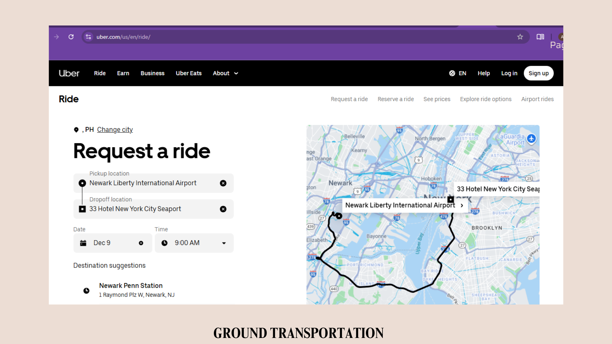Open the Airport rides tab
The width and height of the screenshot is (612, 344).
(537, 99)
